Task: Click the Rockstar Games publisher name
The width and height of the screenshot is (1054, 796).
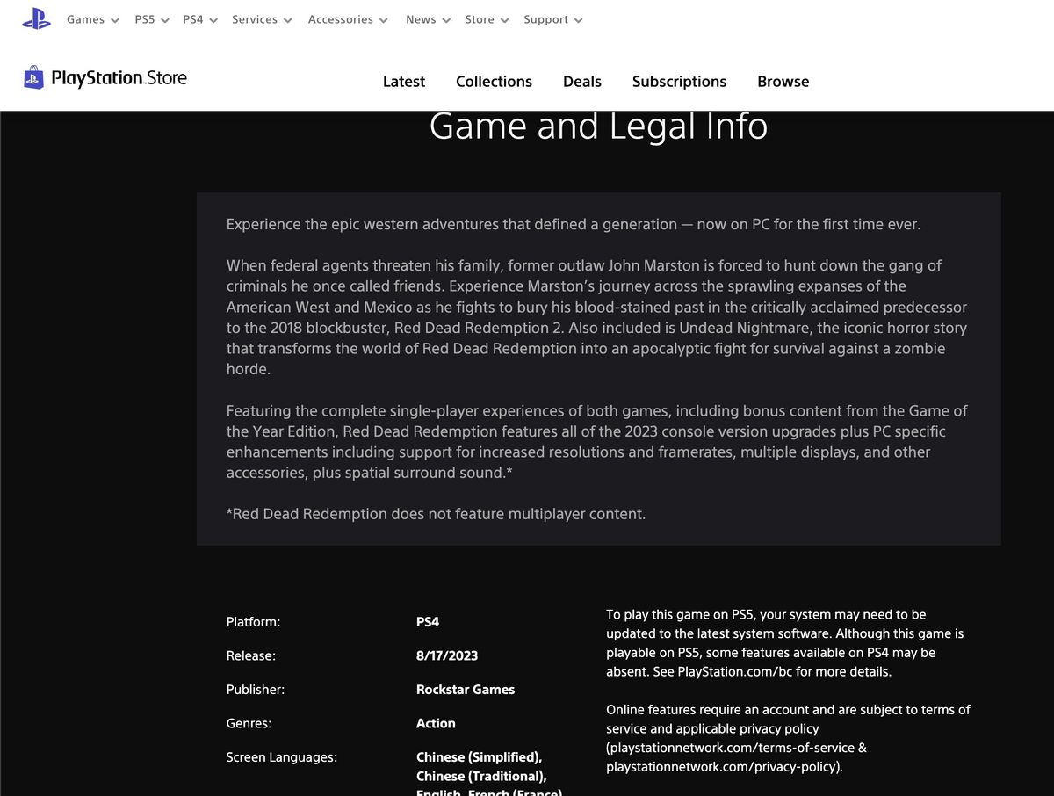Action: point(466,689)
